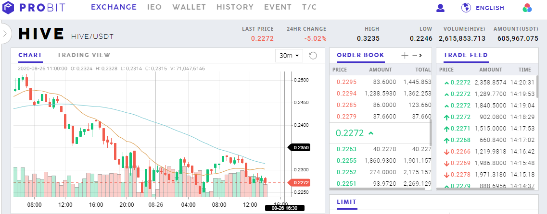Open the IEO menu

click(x=154, y=7)
